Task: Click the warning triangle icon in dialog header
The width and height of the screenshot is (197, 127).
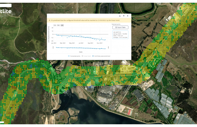Action: tap(120, 16)
